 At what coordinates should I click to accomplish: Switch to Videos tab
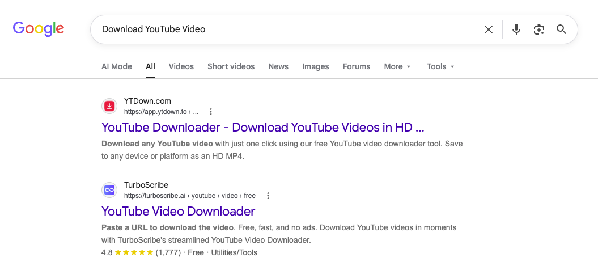[181, 66]
